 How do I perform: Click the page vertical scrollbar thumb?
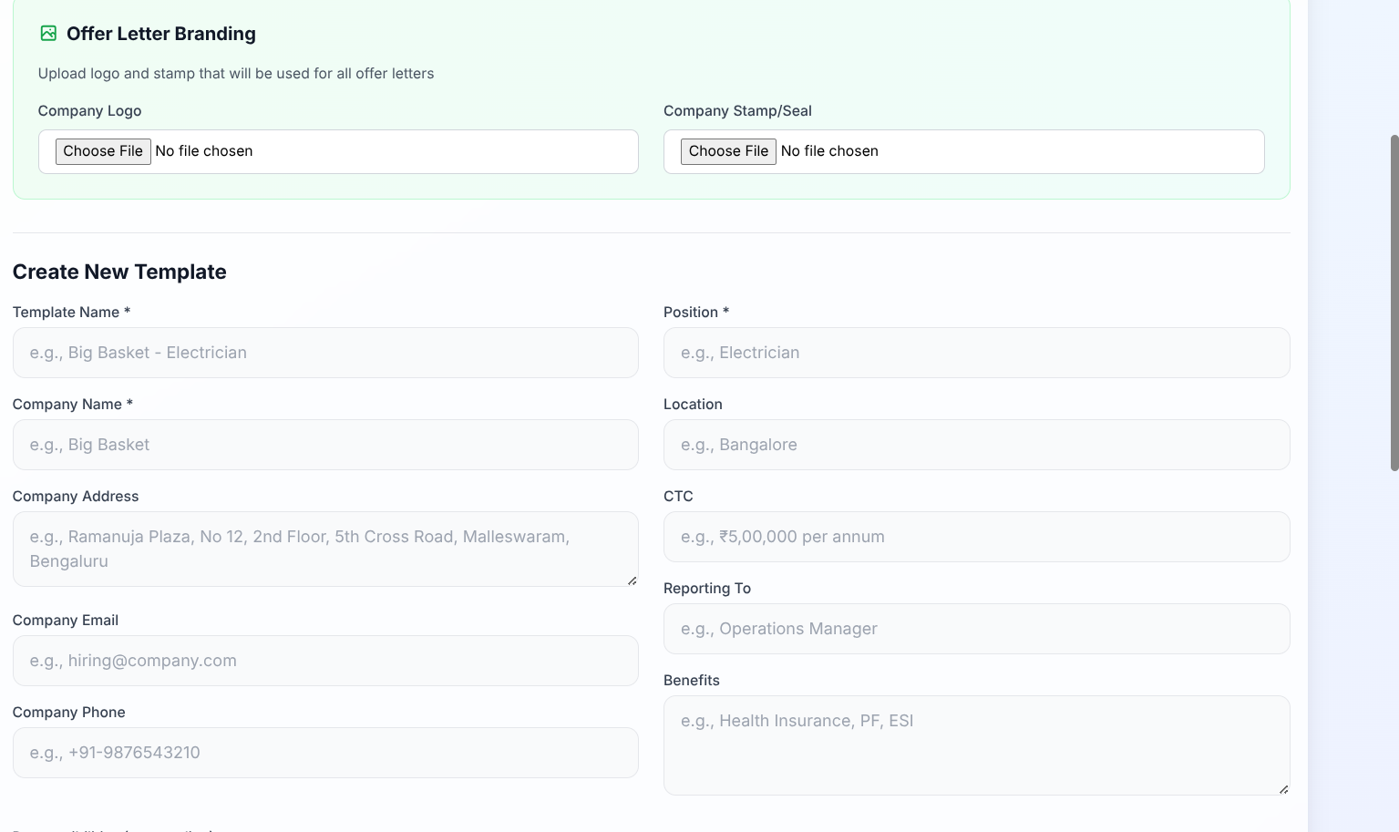pos(1394,303)
